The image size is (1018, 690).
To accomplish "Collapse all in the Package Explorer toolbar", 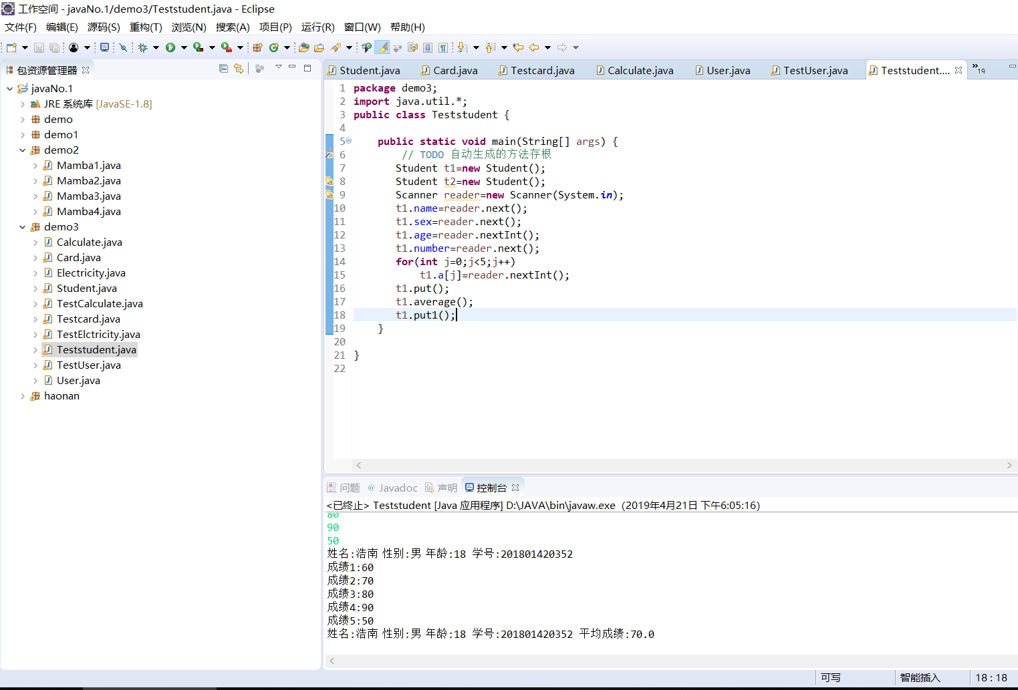I will tap(223, 69).
